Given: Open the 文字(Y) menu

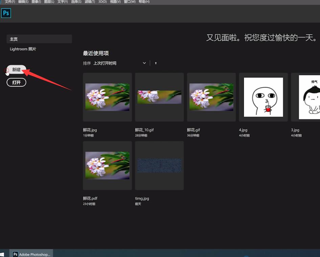Looking at the screenshot, I should pos(63,2).
